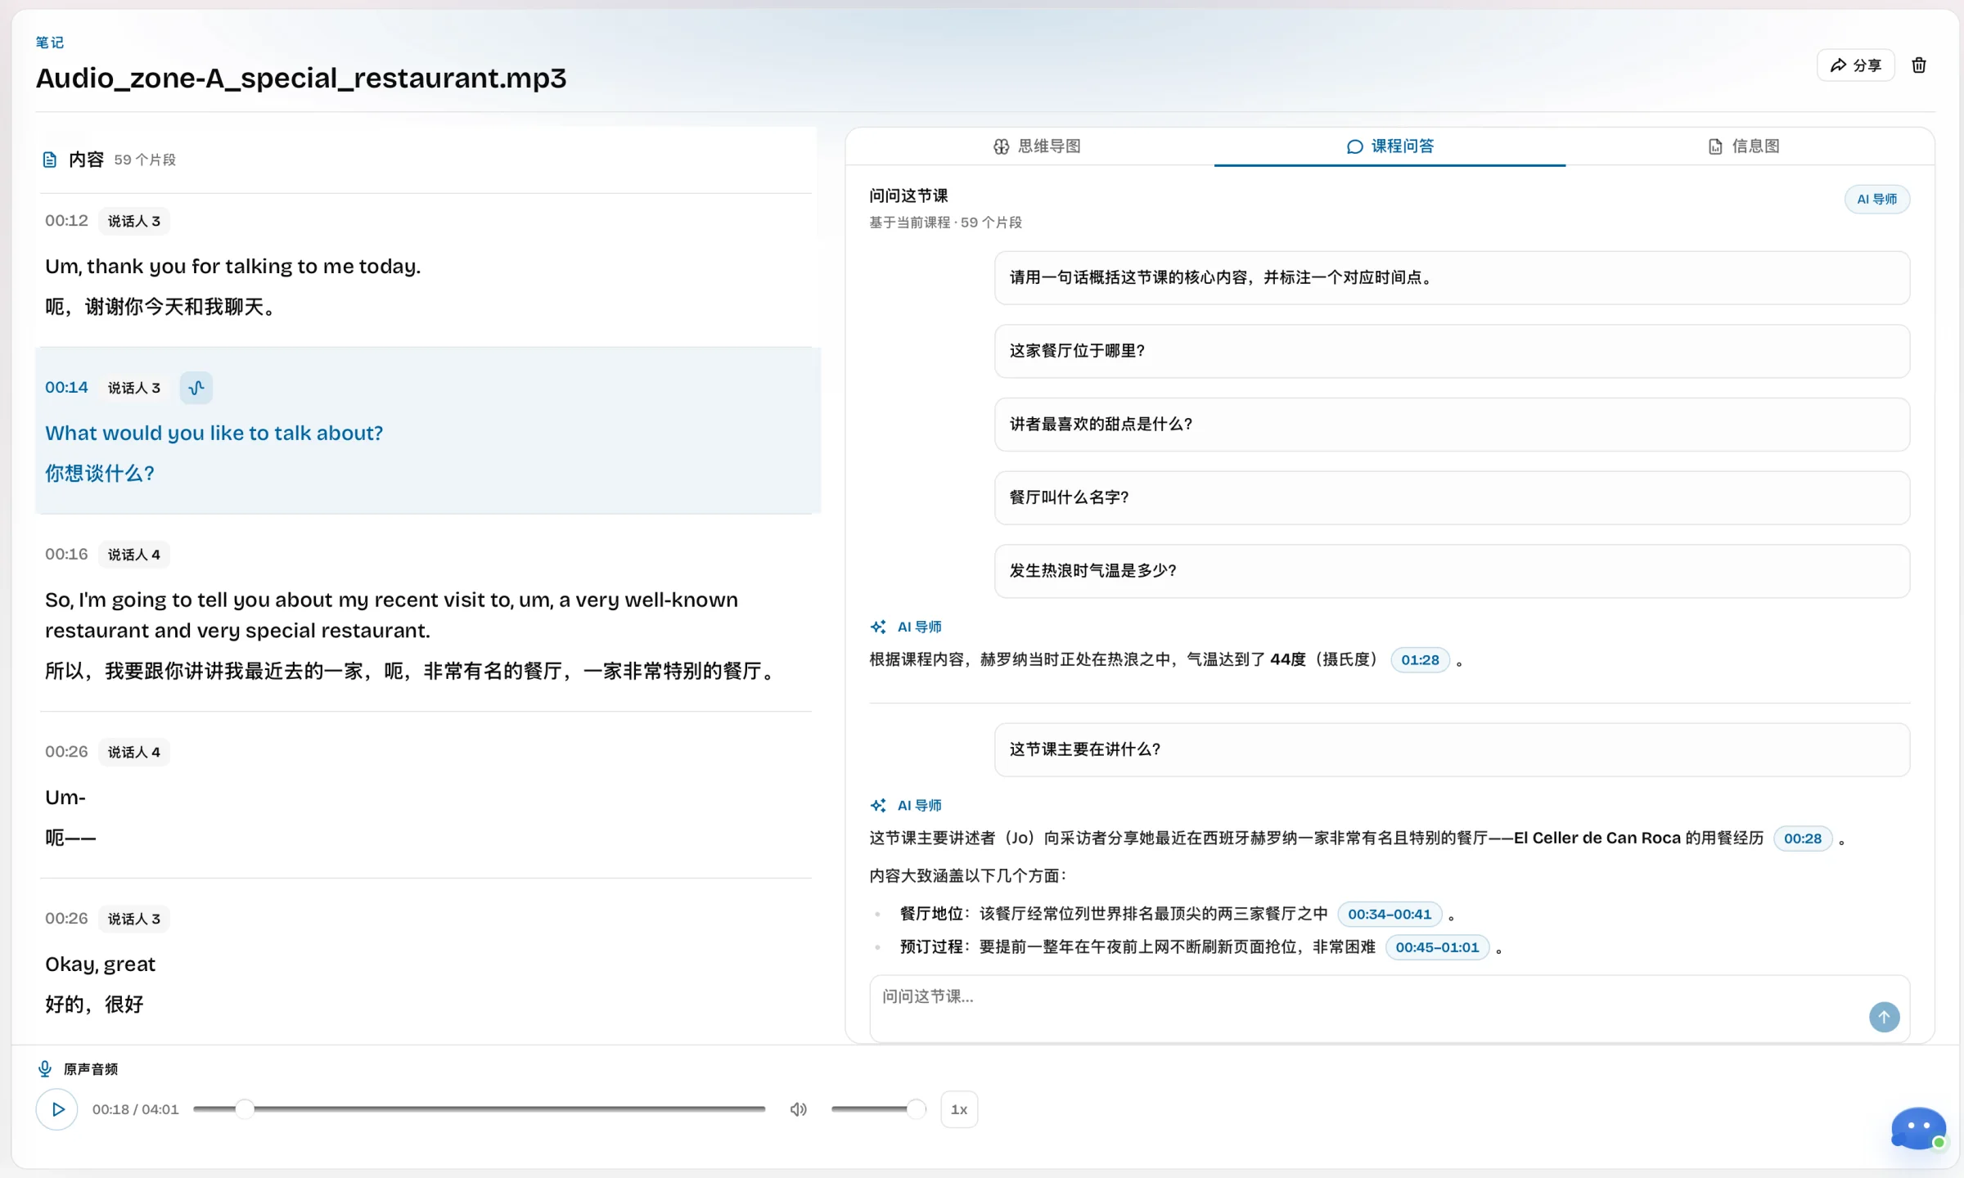The height and width of the screenshot is (1178, 1964).
Task: Select the 课程问答 tab
Action: 1390,146
